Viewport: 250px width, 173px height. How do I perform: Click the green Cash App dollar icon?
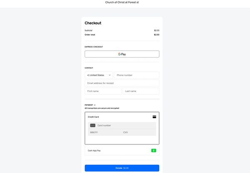coord(153,150)
